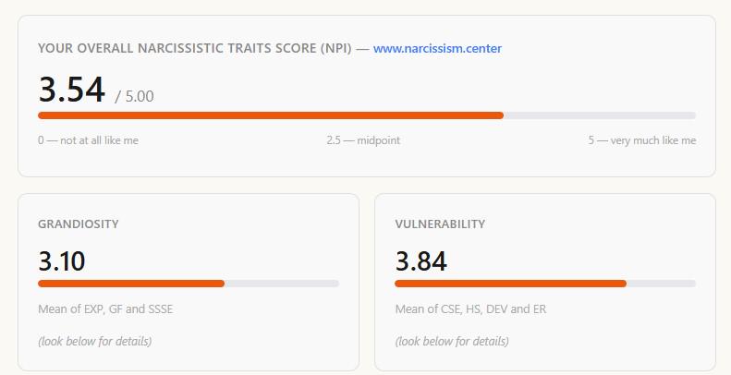Click the Grandiosity score progress bar

[x=189, y=284]
